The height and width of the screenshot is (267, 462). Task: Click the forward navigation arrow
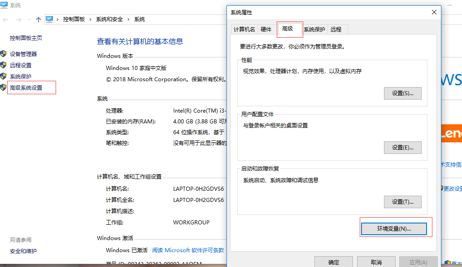point(18,19)
